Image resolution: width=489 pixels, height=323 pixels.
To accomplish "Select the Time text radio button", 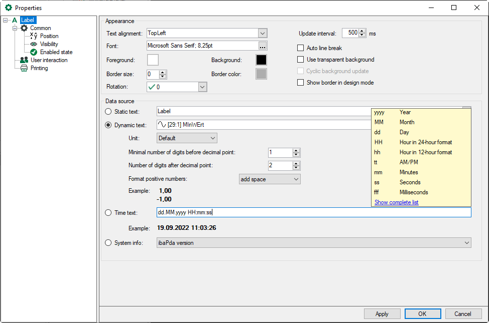I will pyautogui.click(x=108, y=213).
